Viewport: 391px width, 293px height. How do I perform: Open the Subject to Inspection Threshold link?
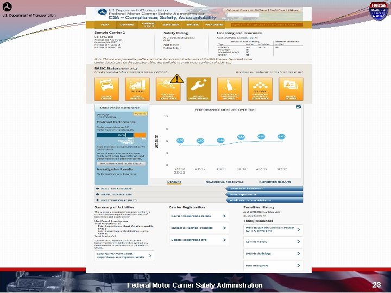coord(199,228)
